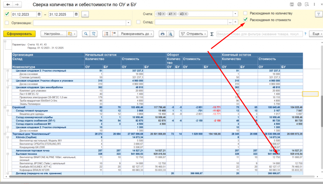Enable Расхождения по количеству checkbox
Screen dimensions: 323x184
tap(245, 13)
